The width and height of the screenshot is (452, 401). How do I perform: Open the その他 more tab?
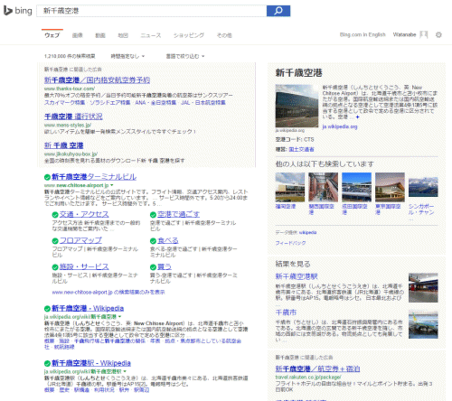(x=224, y=35)
